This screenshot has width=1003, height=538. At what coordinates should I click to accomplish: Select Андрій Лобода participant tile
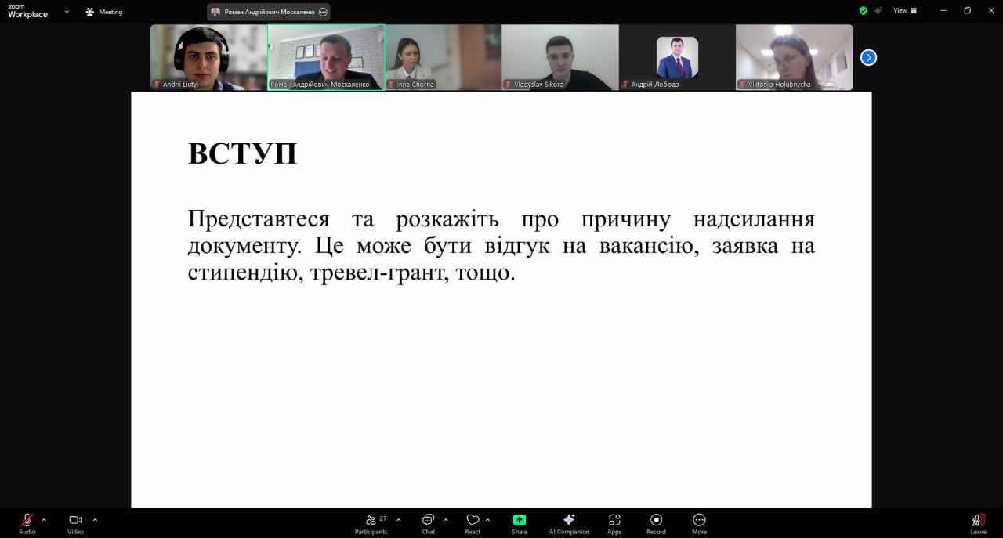pyautogui.click(x=677, y=57)
